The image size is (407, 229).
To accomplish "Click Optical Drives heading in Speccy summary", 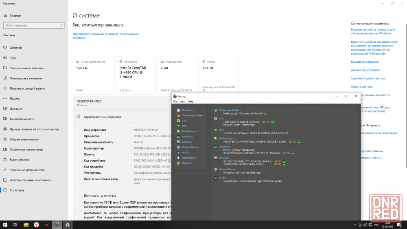I will [x=228, y=169].
